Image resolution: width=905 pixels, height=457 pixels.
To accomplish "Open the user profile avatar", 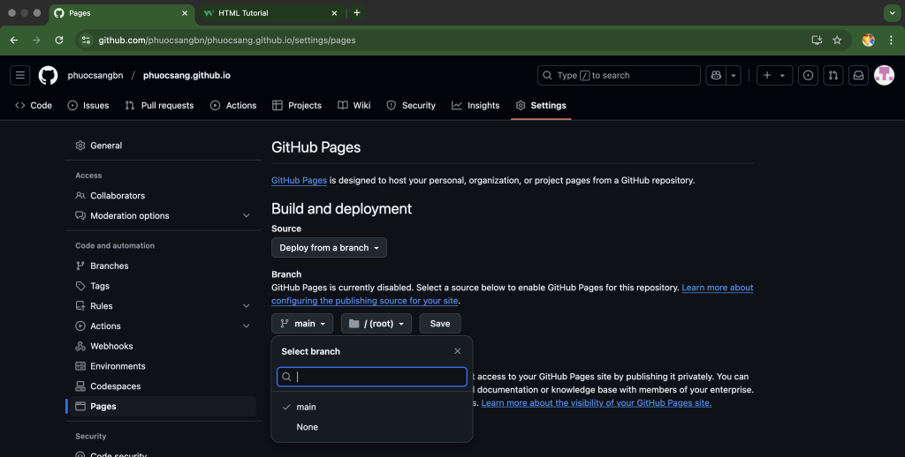I will (x=884, y=75).
